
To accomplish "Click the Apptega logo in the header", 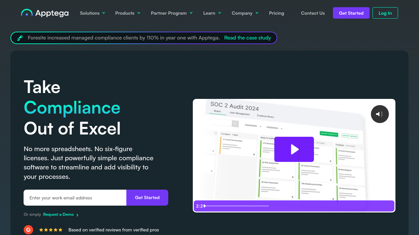I will [x=45, y=13].
